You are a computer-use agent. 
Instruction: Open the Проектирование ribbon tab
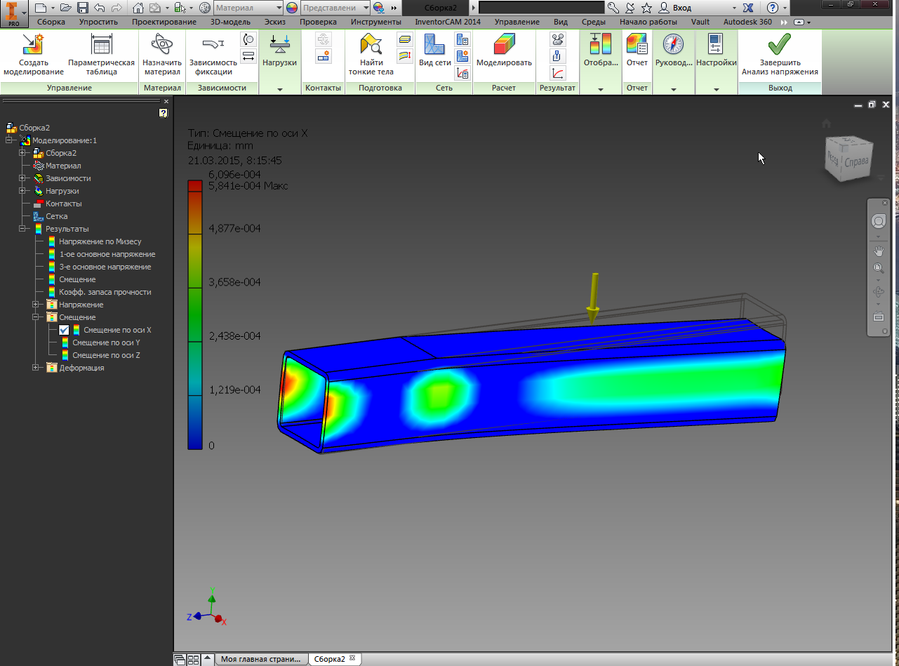(x=164, y=22)
